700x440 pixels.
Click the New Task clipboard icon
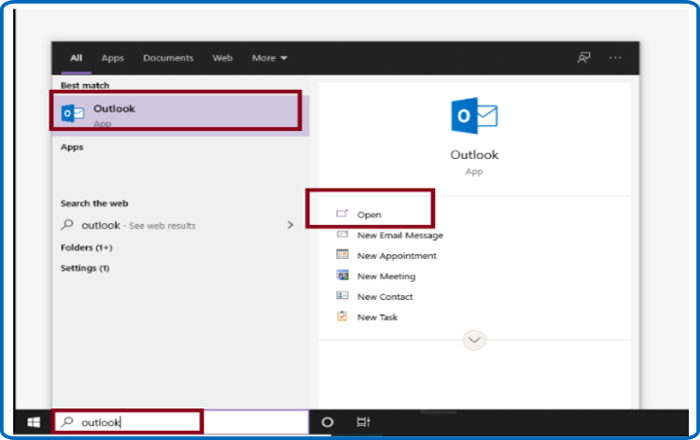[343, 316]
